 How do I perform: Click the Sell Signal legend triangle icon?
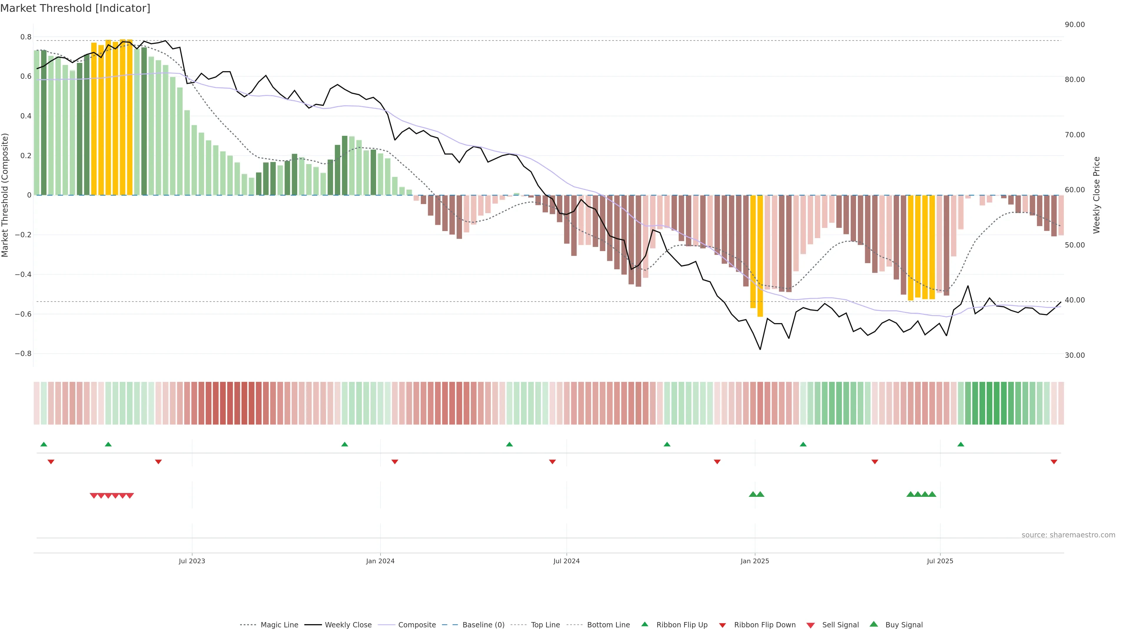[x=810, y=625]
